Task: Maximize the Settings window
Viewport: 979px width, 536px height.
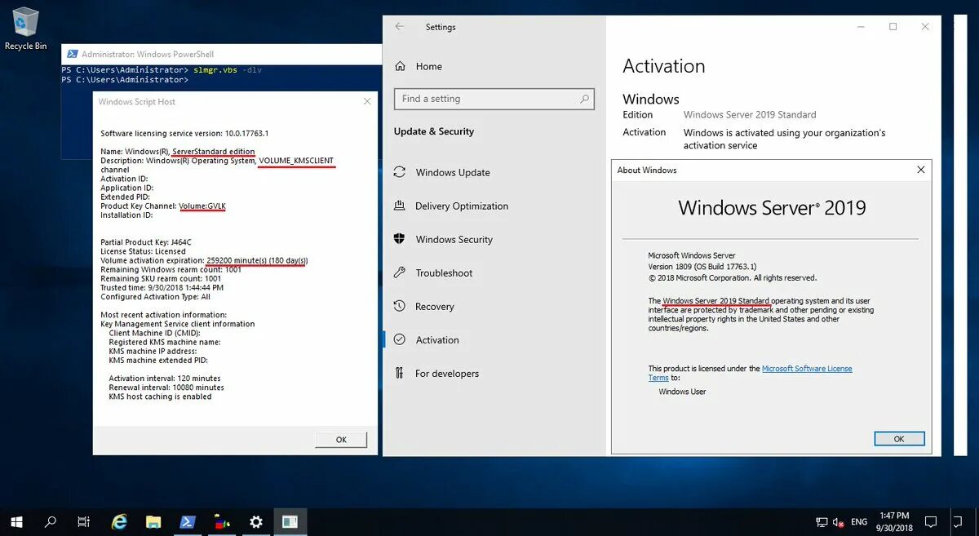Action: click(893, 27)
